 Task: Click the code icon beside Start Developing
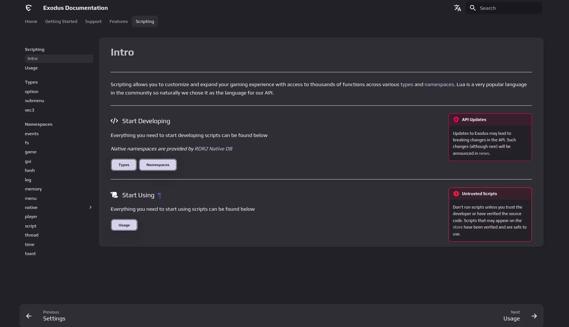click(x=114, y=121)
